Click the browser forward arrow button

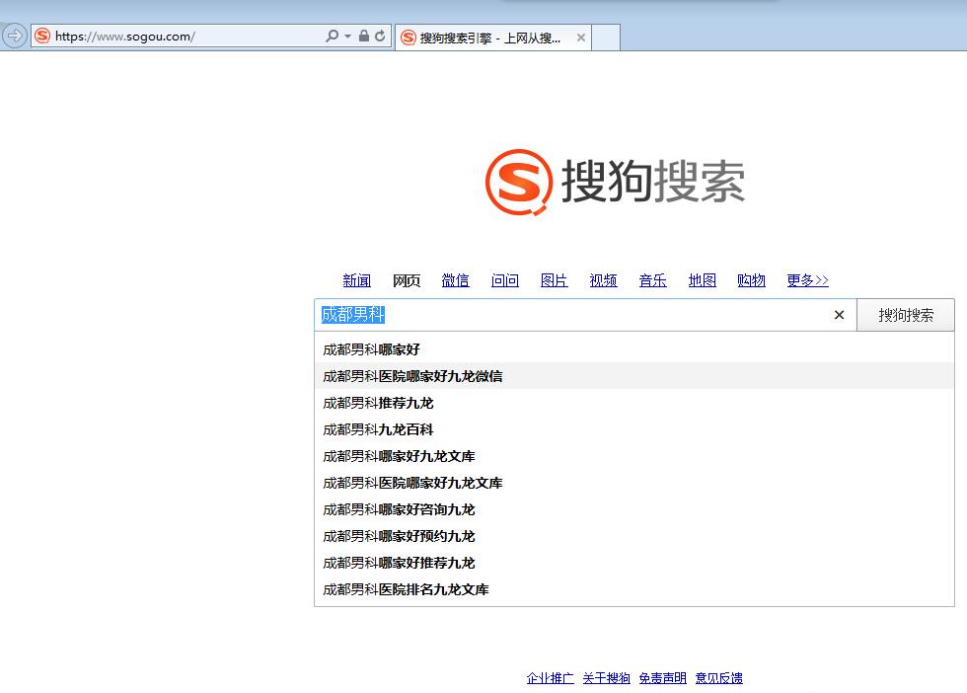click(14, 36)
